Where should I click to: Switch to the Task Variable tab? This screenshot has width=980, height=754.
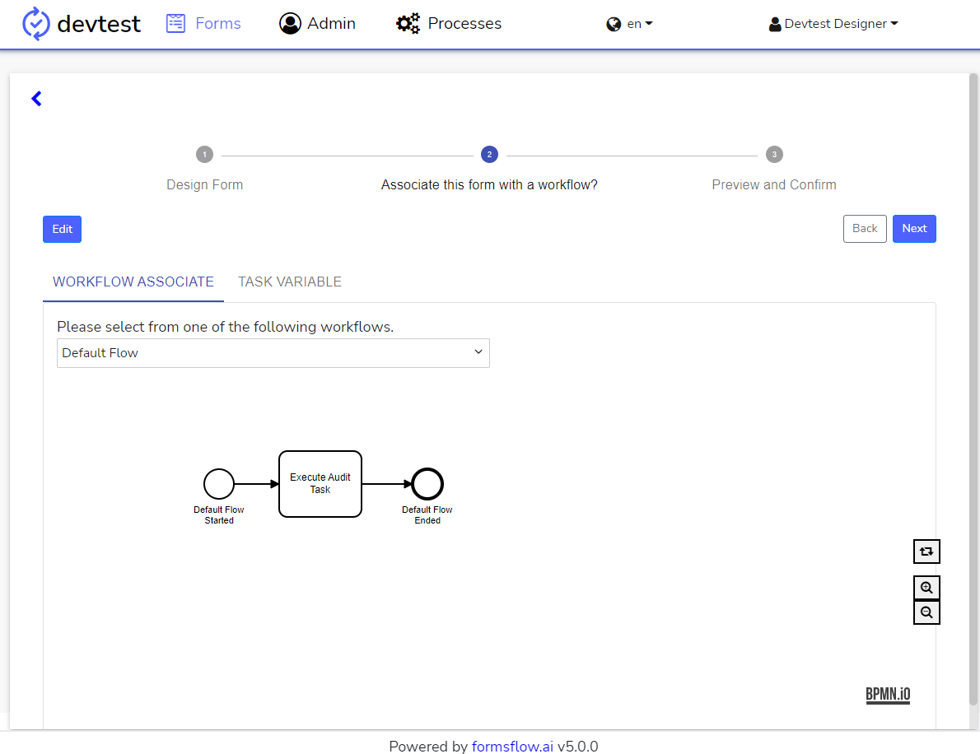[290, 282]
